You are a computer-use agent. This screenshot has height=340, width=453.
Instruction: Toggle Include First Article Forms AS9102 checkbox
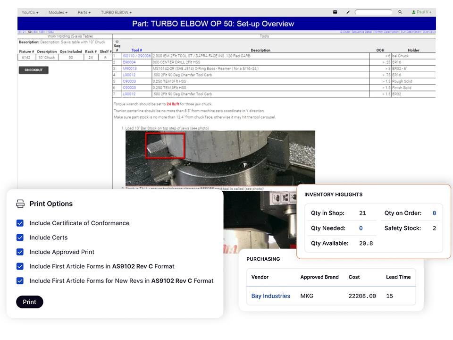pyautogui.click(x=20, y=266)
